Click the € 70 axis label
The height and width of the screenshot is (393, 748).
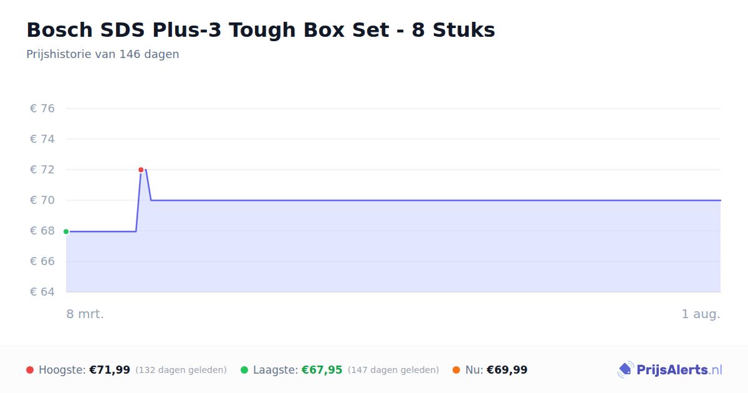point(42,200)
